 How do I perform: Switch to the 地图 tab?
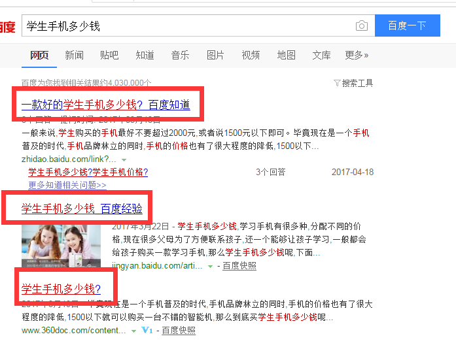coord(286,55)
